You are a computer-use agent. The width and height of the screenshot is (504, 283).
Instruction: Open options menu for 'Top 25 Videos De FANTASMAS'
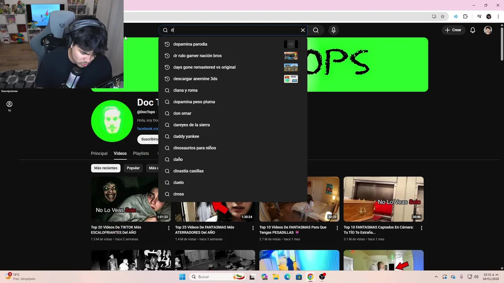click(x=253, y=228)
